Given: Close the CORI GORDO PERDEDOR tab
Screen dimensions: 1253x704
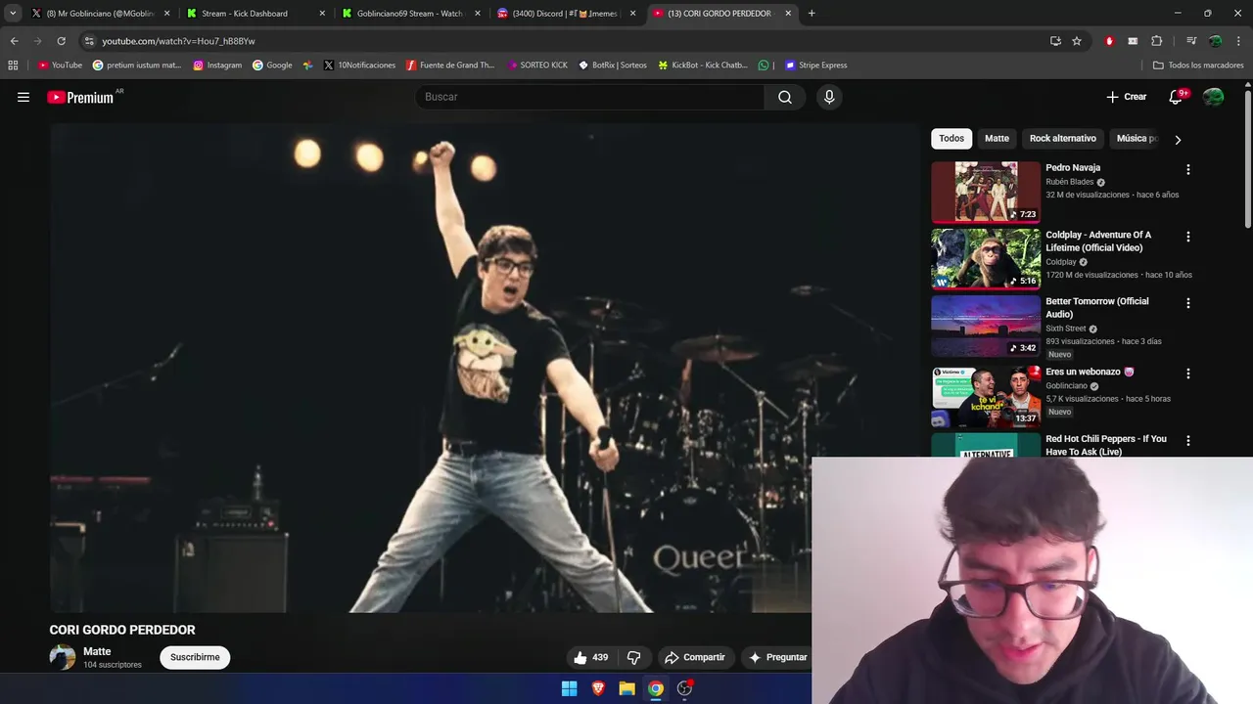Looking at the screenshot, I should [x=788, y=14].
